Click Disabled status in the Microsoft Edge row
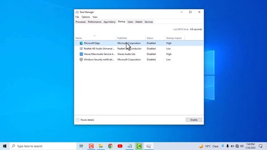 click(151, 43)
